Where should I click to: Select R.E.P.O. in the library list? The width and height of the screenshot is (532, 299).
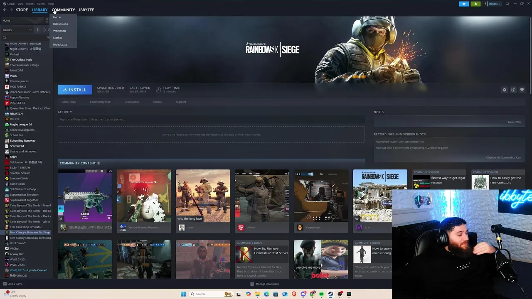[15, 119]
